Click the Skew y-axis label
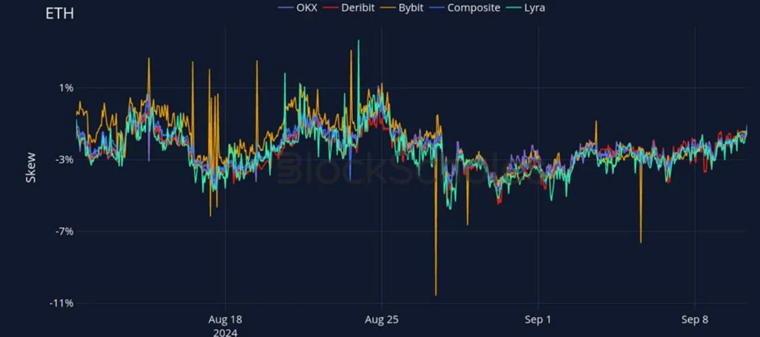 tap(30, 168)
